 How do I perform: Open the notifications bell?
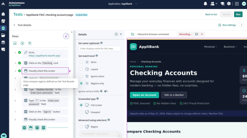205,4
